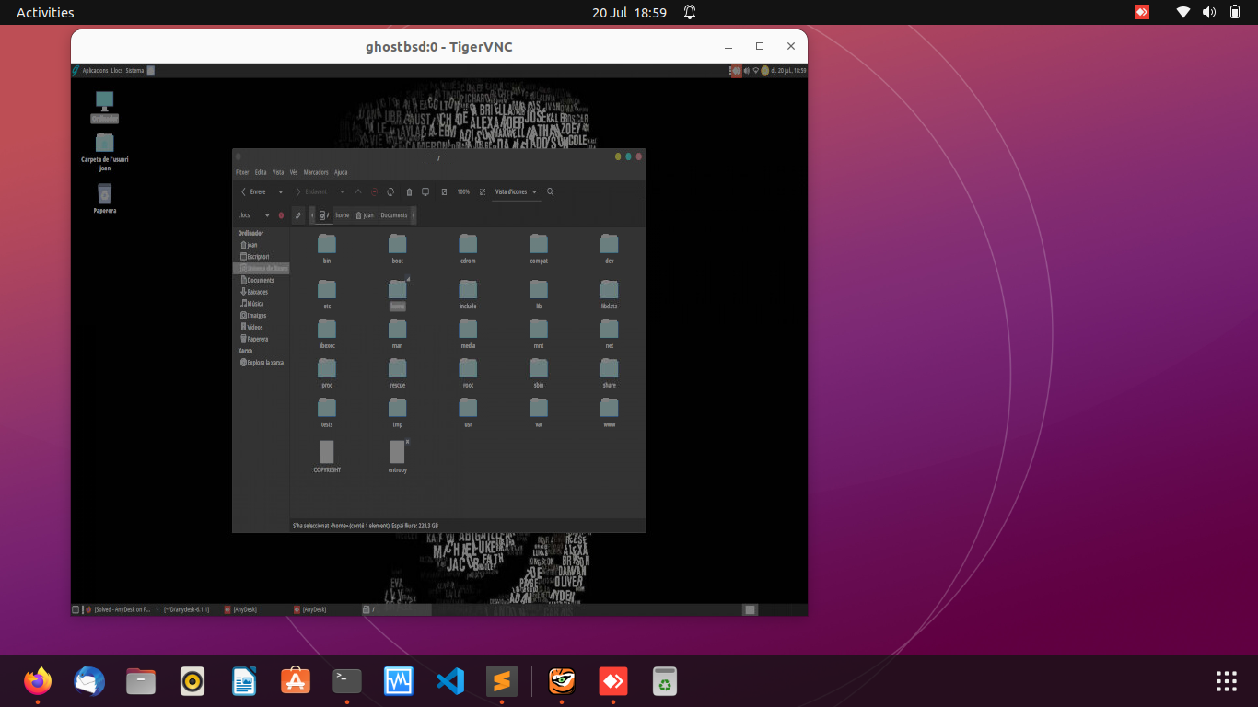Click the home folder toolbar icon

pyautogui.click(x=409, y=192)
